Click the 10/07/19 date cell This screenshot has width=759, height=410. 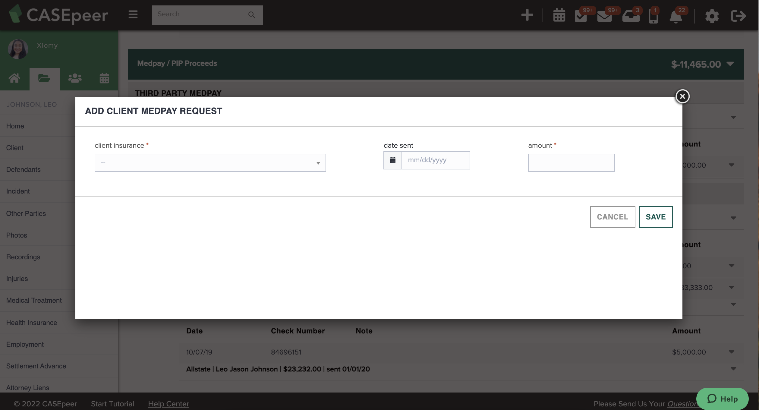[199, 352]
